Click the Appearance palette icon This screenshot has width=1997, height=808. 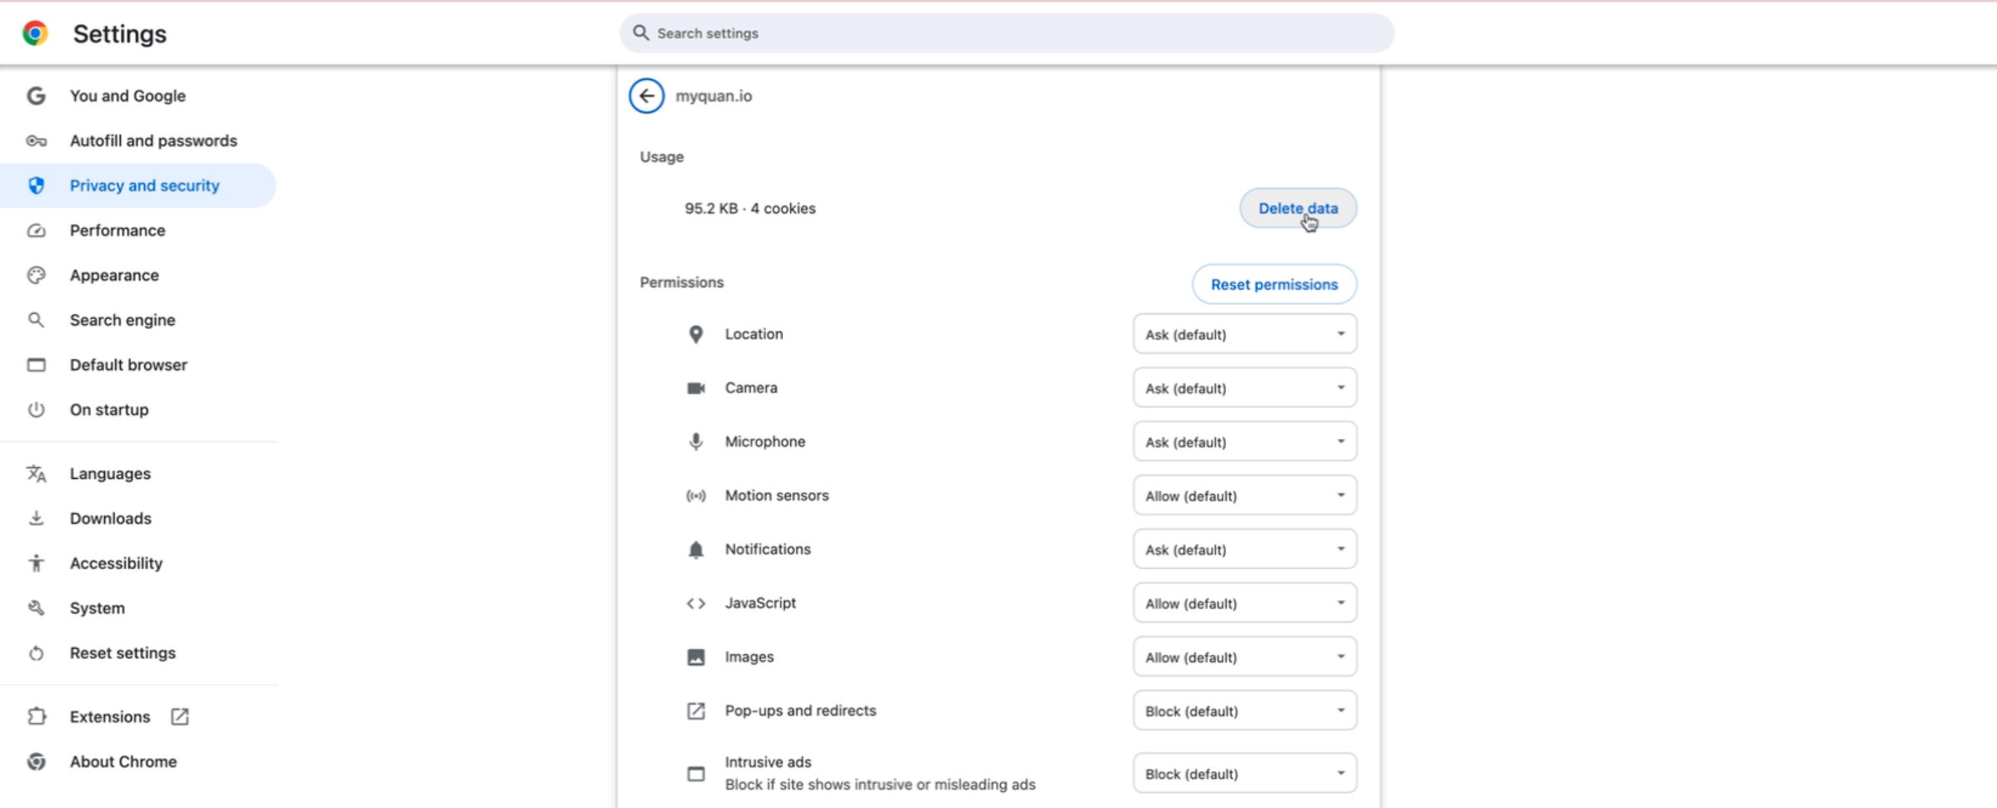point(36,276)
